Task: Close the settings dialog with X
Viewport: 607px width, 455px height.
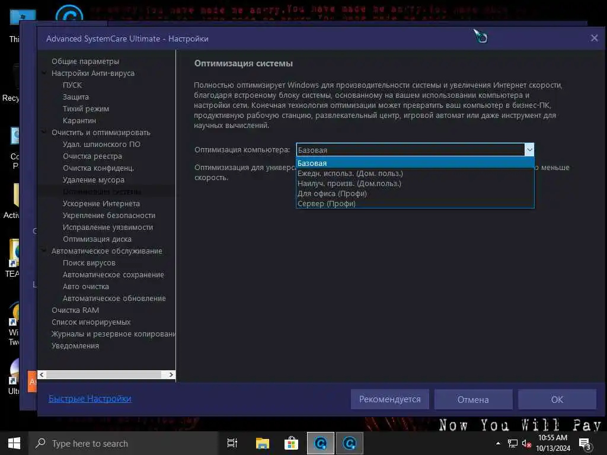Action: (x=594, y=38)
